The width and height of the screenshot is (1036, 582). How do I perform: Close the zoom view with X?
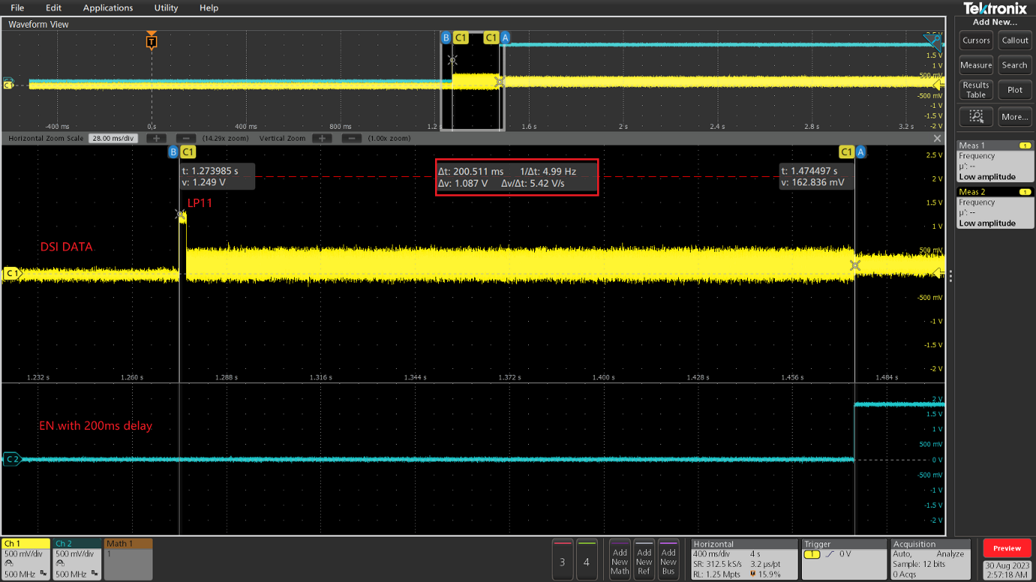click(x=937, y=138)
